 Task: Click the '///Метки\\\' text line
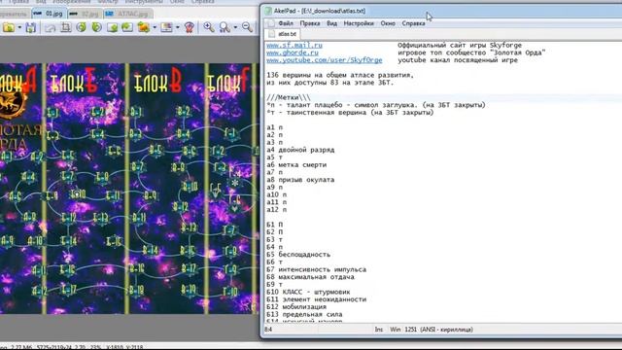coord(289,97)
